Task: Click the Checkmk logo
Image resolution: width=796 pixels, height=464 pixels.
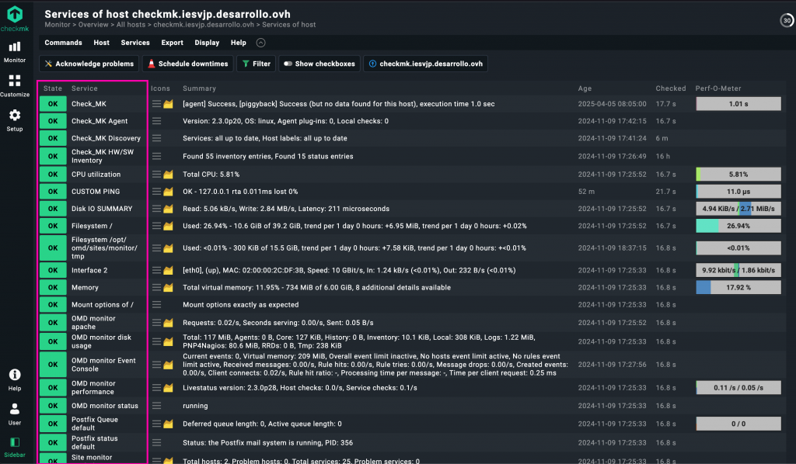Action: pos(15,17)
